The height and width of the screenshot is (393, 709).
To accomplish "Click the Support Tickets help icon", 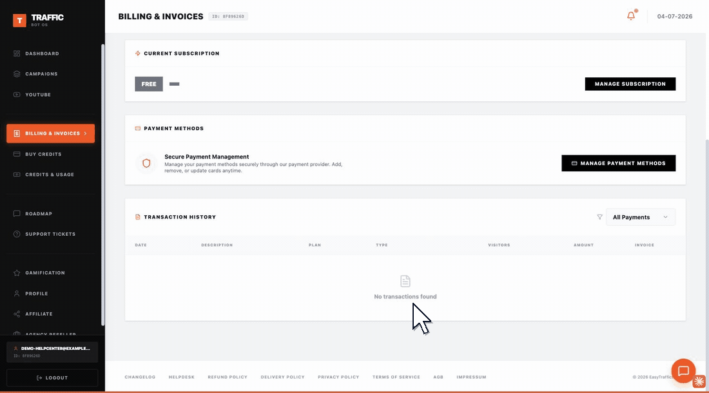I will 17,234.
